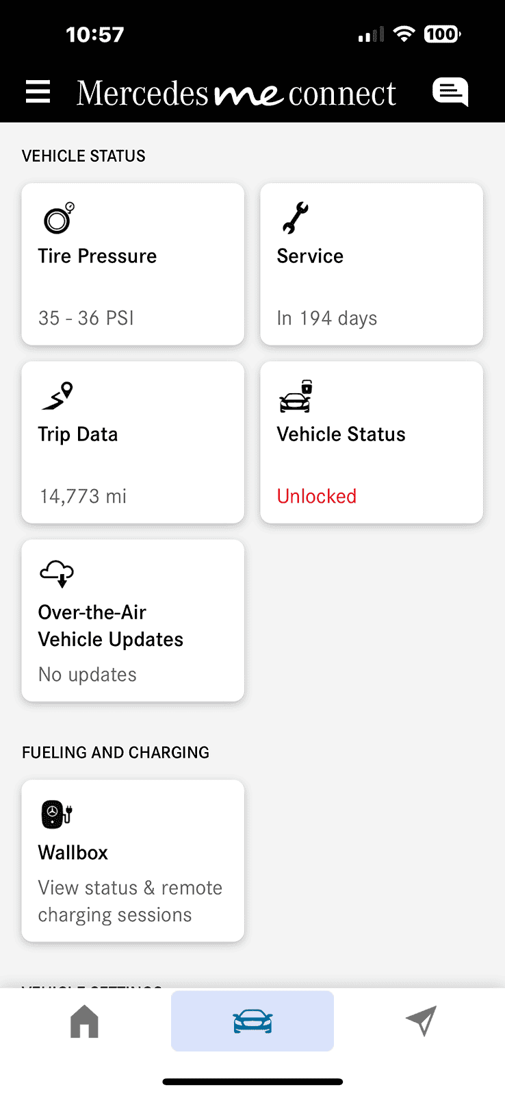Tap the cloud download update icon
505x1096 pixels.
57,574
